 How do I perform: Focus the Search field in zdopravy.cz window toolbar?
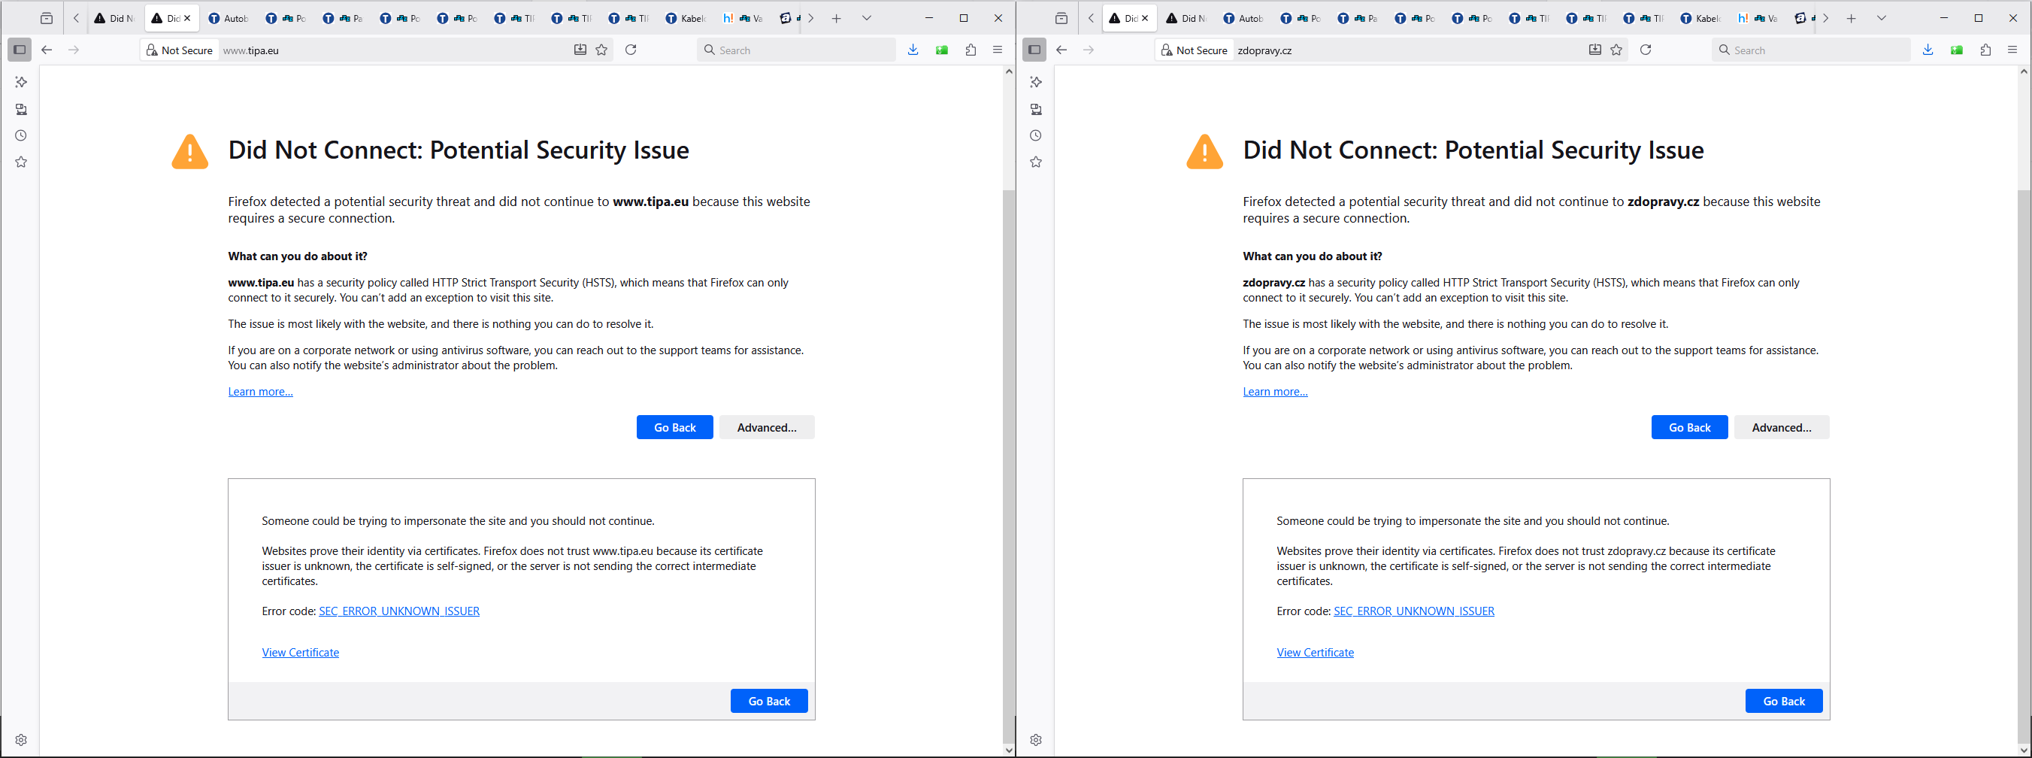[x=1810, y=50]
